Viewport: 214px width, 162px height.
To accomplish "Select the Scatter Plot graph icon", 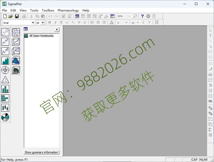I will click(5, 32).
